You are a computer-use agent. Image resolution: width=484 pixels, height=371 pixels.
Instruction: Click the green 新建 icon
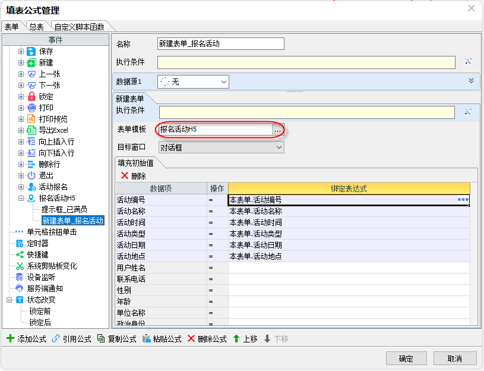[31, 62]
